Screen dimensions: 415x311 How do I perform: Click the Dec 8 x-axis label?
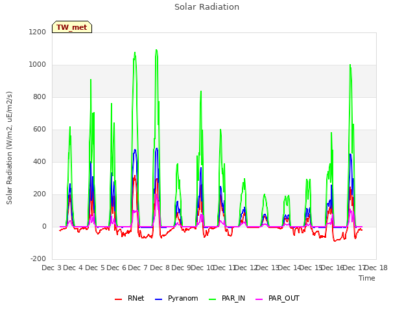tap(160, 268)
